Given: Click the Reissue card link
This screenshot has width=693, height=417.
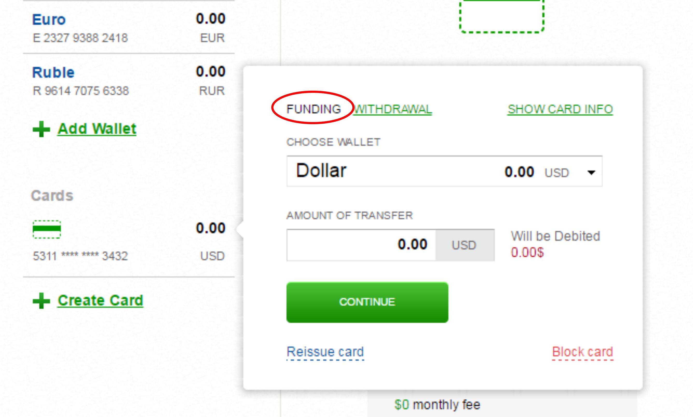Looking at the screenshot, I should click(325, 352).
